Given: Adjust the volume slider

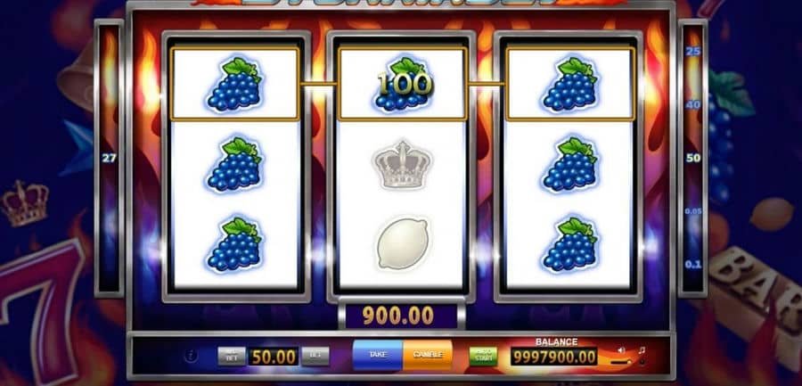Looking at the screenshot, I should click(621, 361).
